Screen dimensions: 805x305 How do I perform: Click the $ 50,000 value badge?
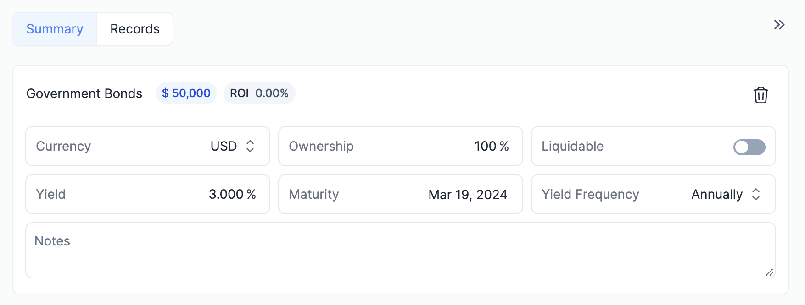click(x=186, y=93)
